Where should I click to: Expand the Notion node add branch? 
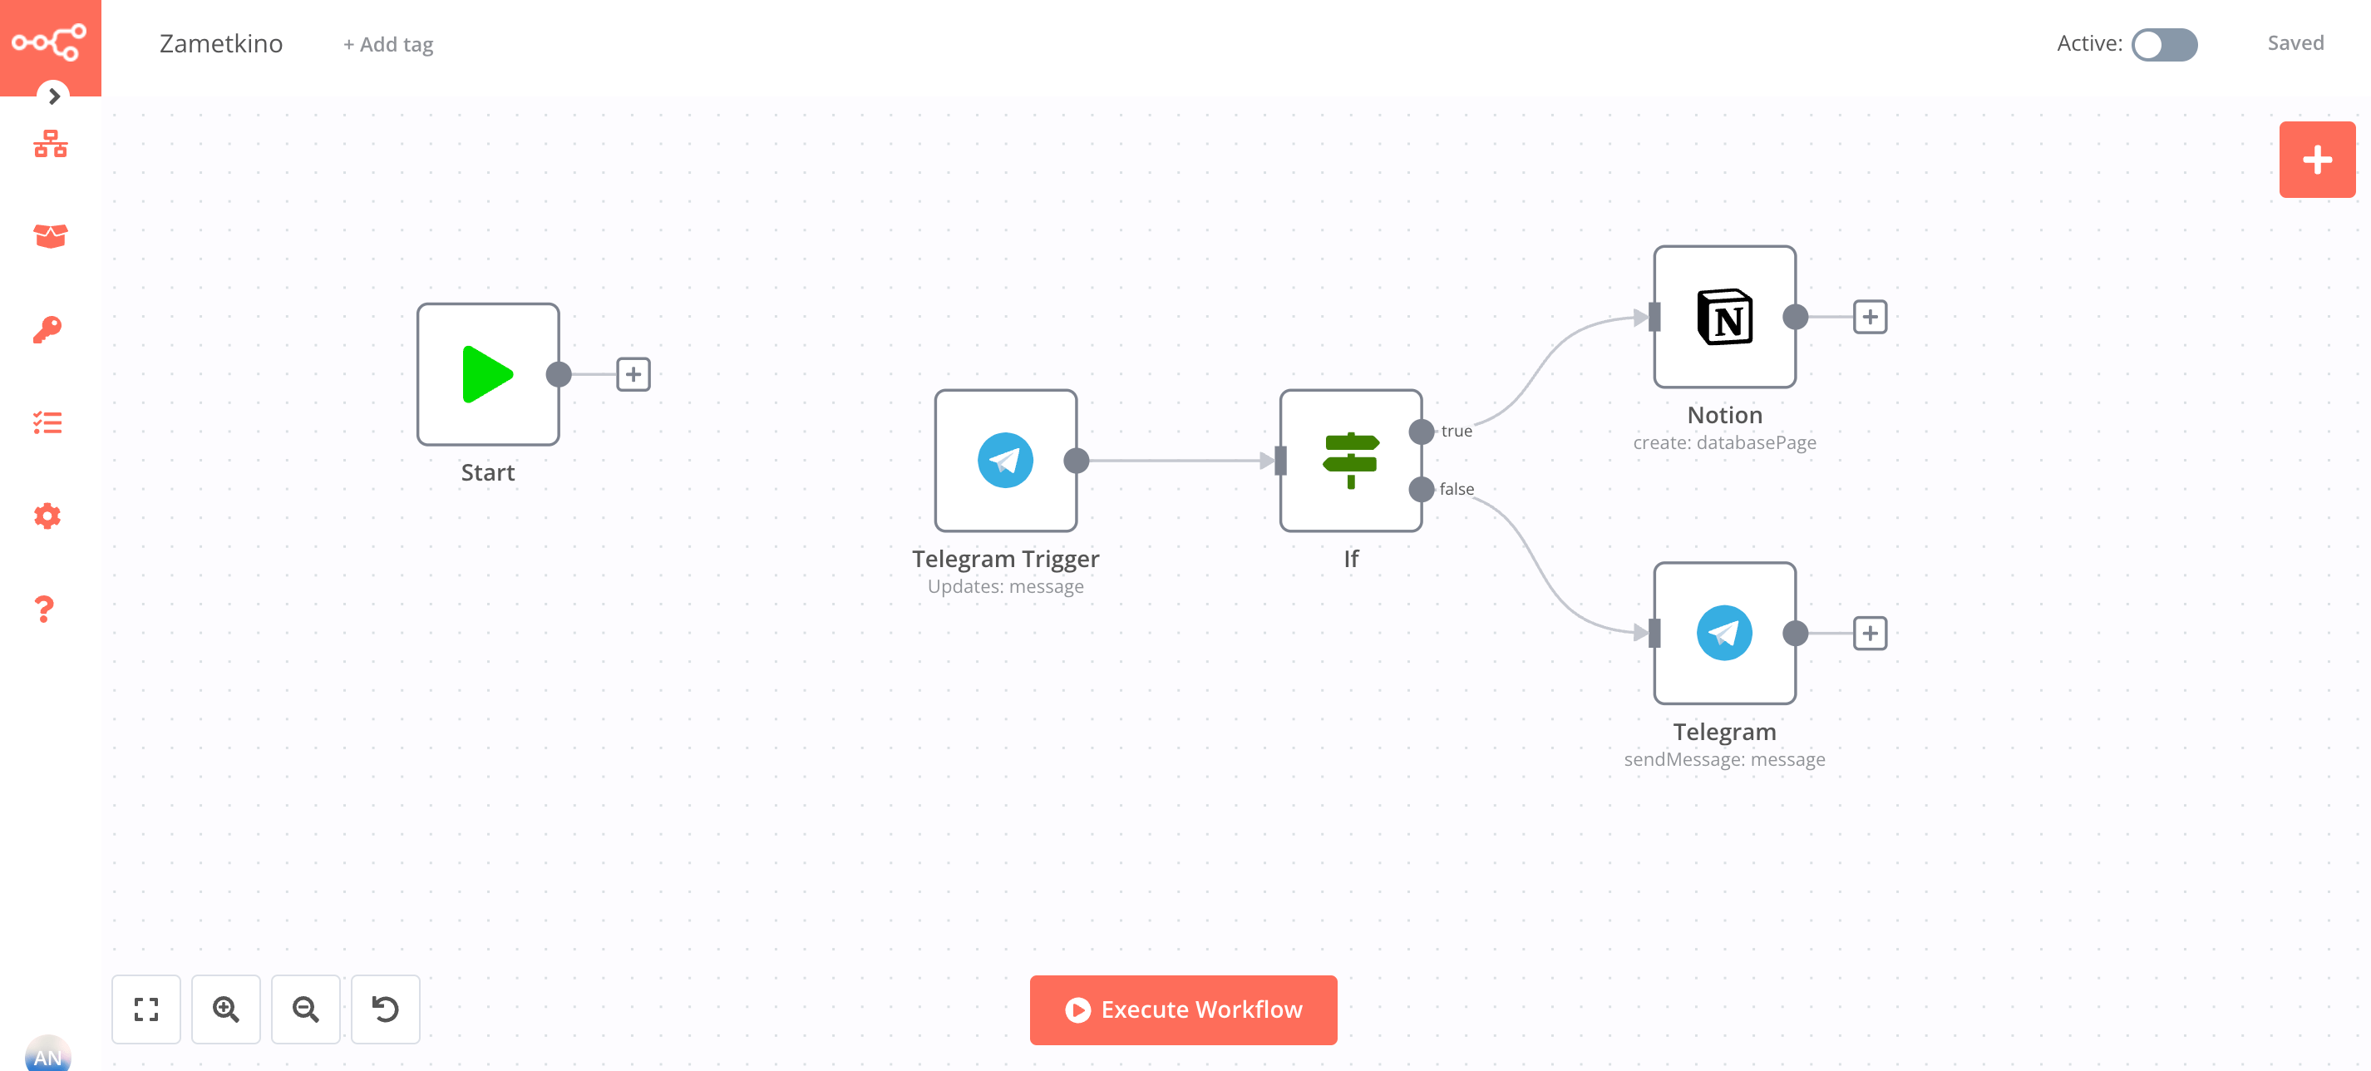pyautogui.click(x=1871, y=316)
